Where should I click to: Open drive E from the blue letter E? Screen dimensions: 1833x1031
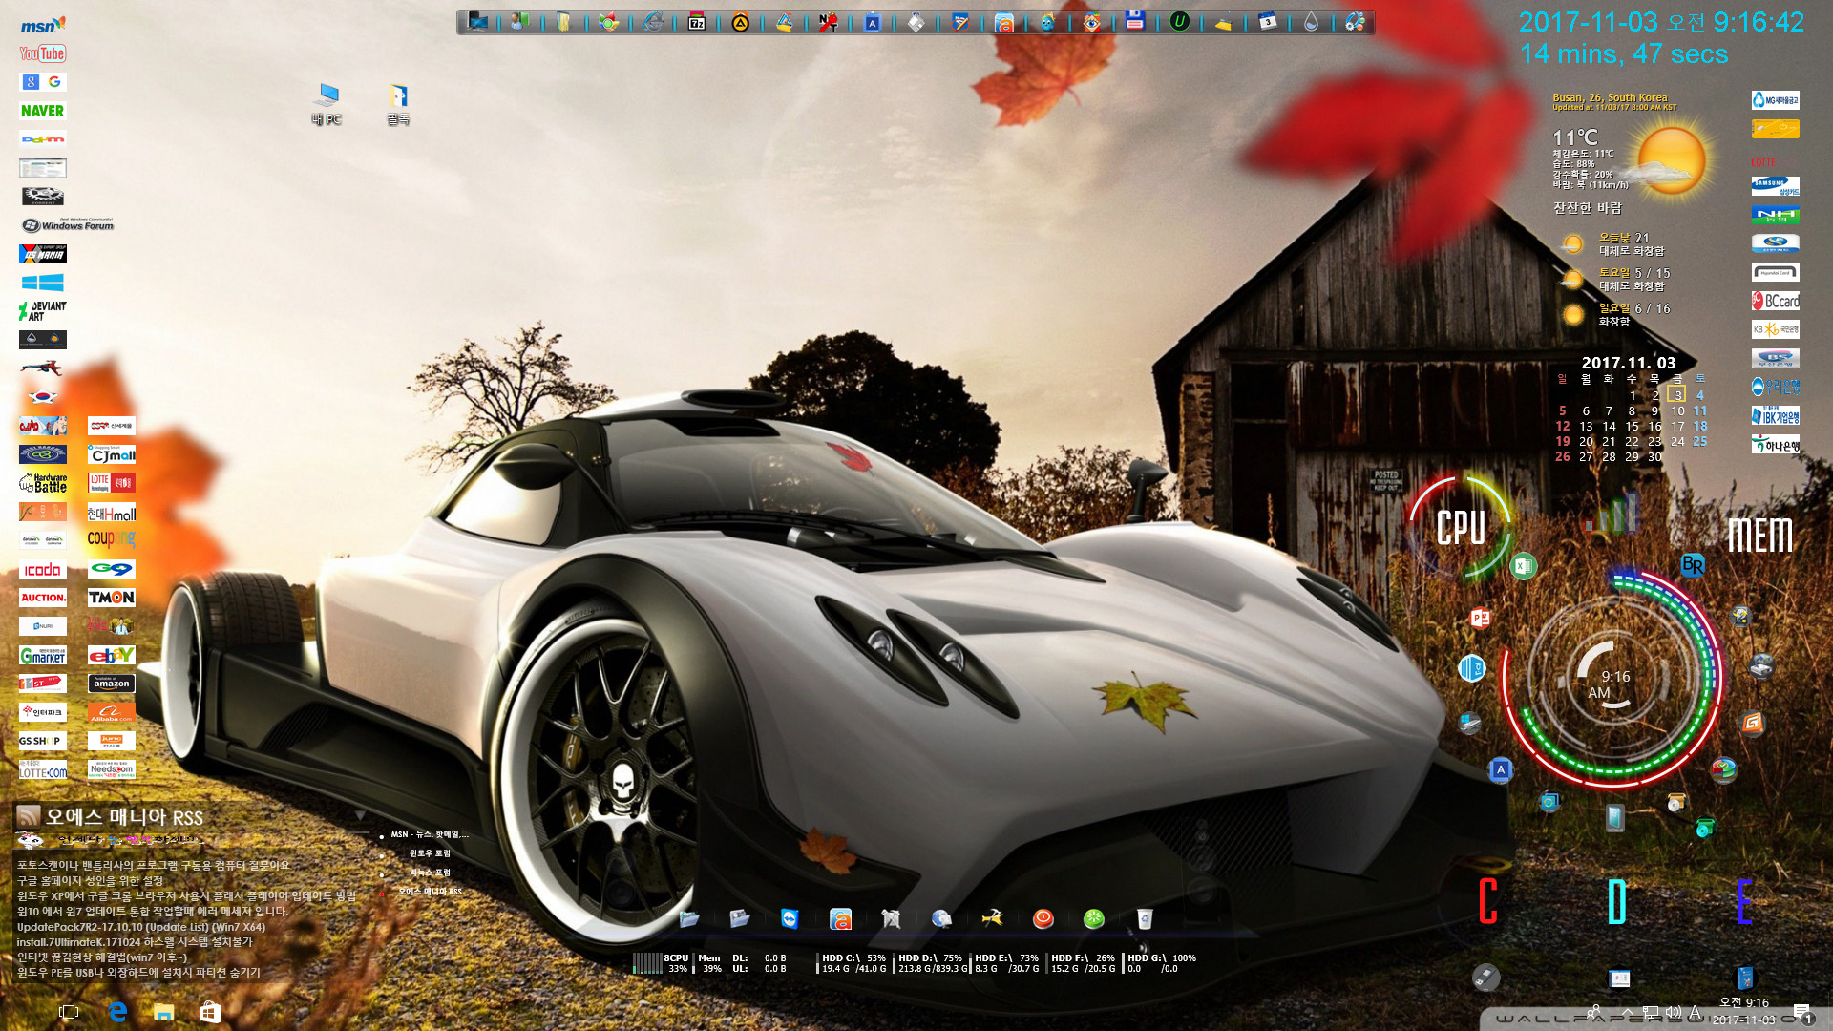coord(1743,901)
